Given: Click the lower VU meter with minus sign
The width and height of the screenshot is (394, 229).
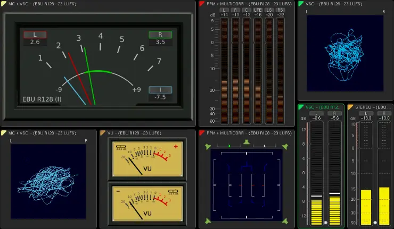Looking at the screenshot, I should click(x=145, y=203).
